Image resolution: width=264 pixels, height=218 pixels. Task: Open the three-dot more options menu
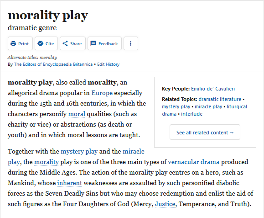131,43
